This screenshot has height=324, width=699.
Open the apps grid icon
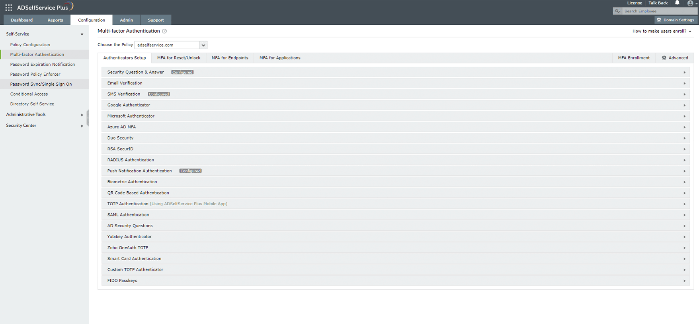click(x=9, y=8)
